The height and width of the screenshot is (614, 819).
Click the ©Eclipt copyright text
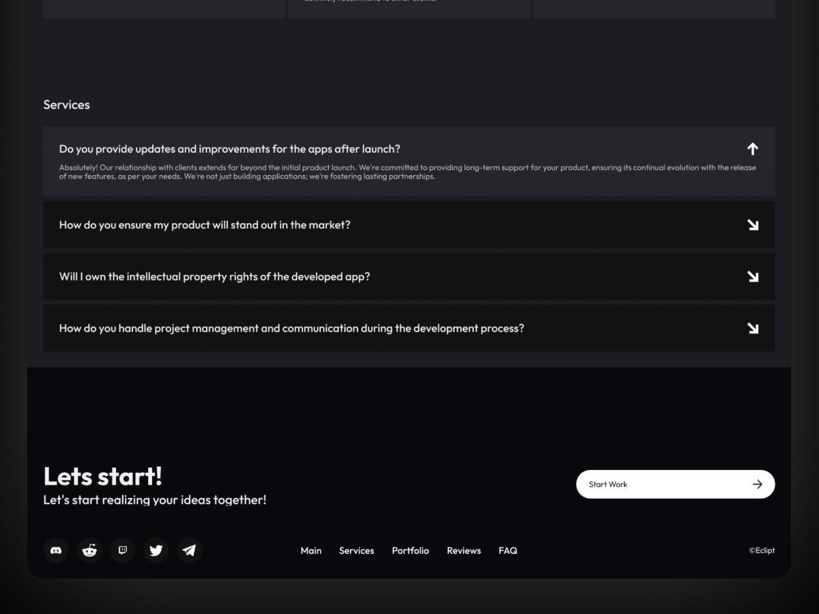click(762, 551)
